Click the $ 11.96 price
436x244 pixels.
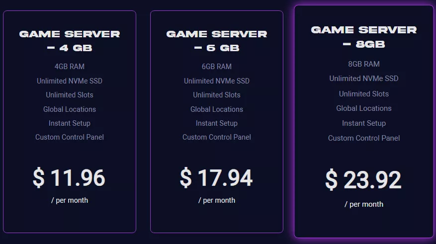tap(69, 177)
